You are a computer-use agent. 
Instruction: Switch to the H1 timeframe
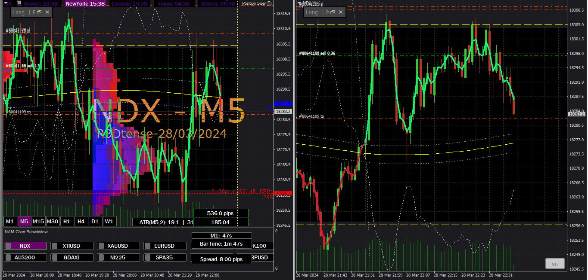point(67,221)
